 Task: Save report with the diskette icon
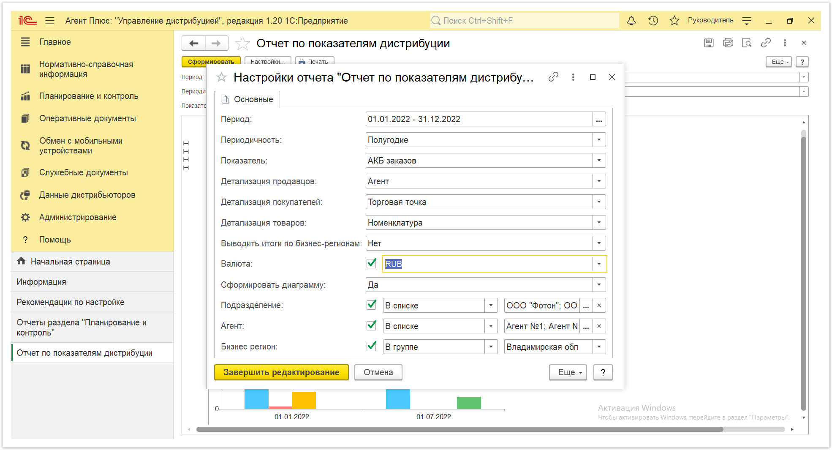[709, 43]
